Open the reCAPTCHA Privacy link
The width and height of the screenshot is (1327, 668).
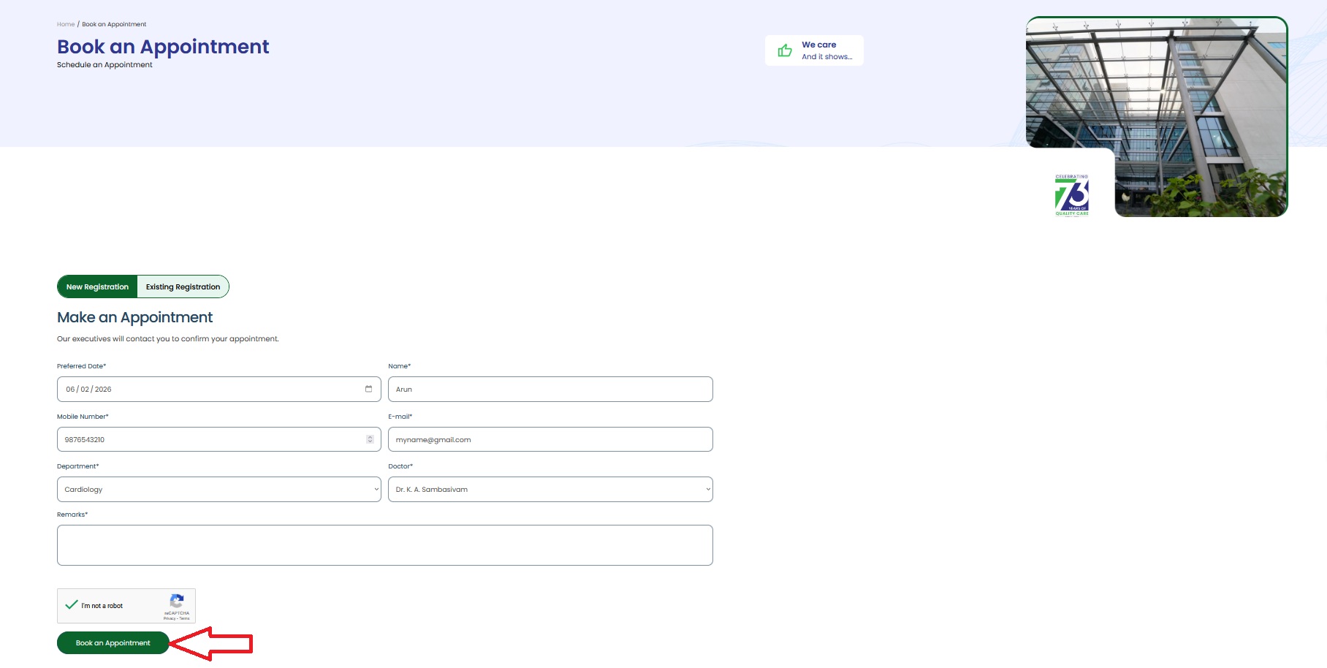coord(169,618)
